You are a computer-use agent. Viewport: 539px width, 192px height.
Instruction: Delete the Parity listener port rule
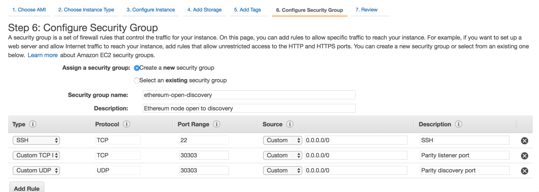(x=524, y=156)
